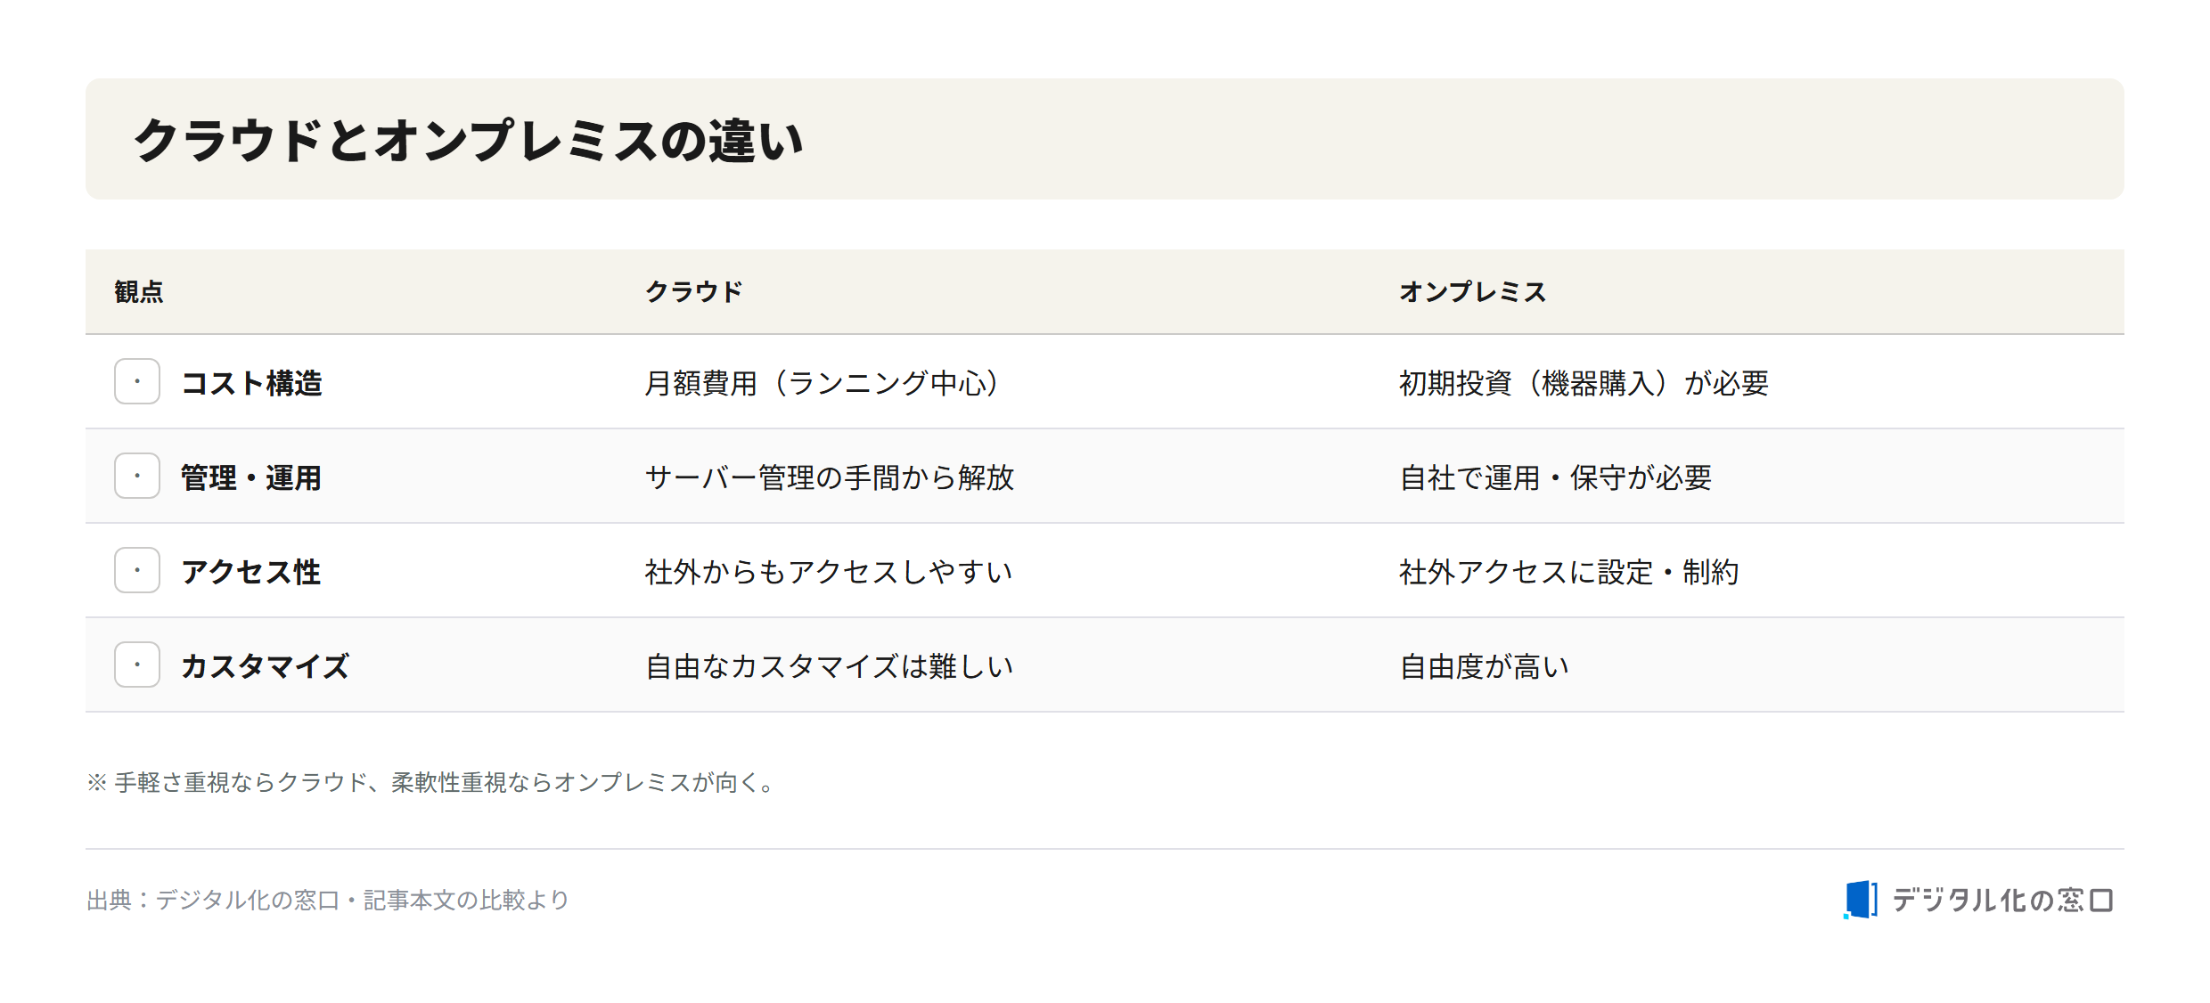Image resolution: width=2210 pixels, height=1003 pixels.
Task: Click the 自由度が高い cell
Action: tap(1485, 666)
